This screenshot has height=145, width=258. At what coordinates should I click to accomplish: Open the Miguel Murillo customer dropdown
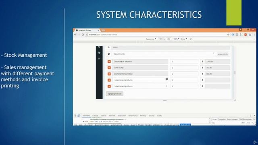click(164, 54)
